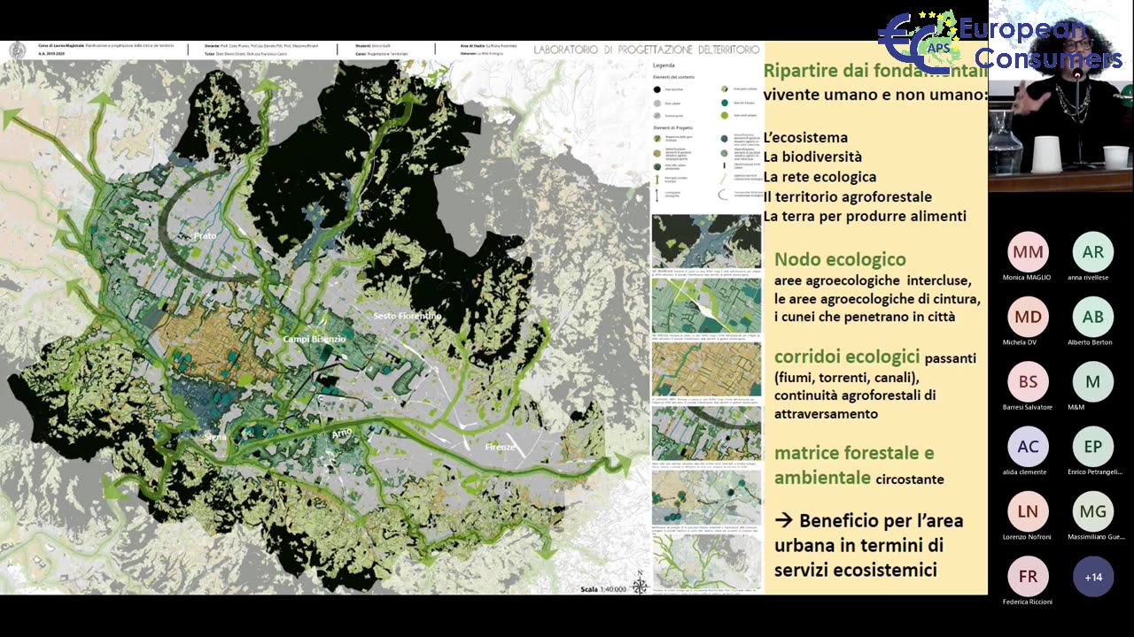Click the lime green legend swatch

[724, 116]
